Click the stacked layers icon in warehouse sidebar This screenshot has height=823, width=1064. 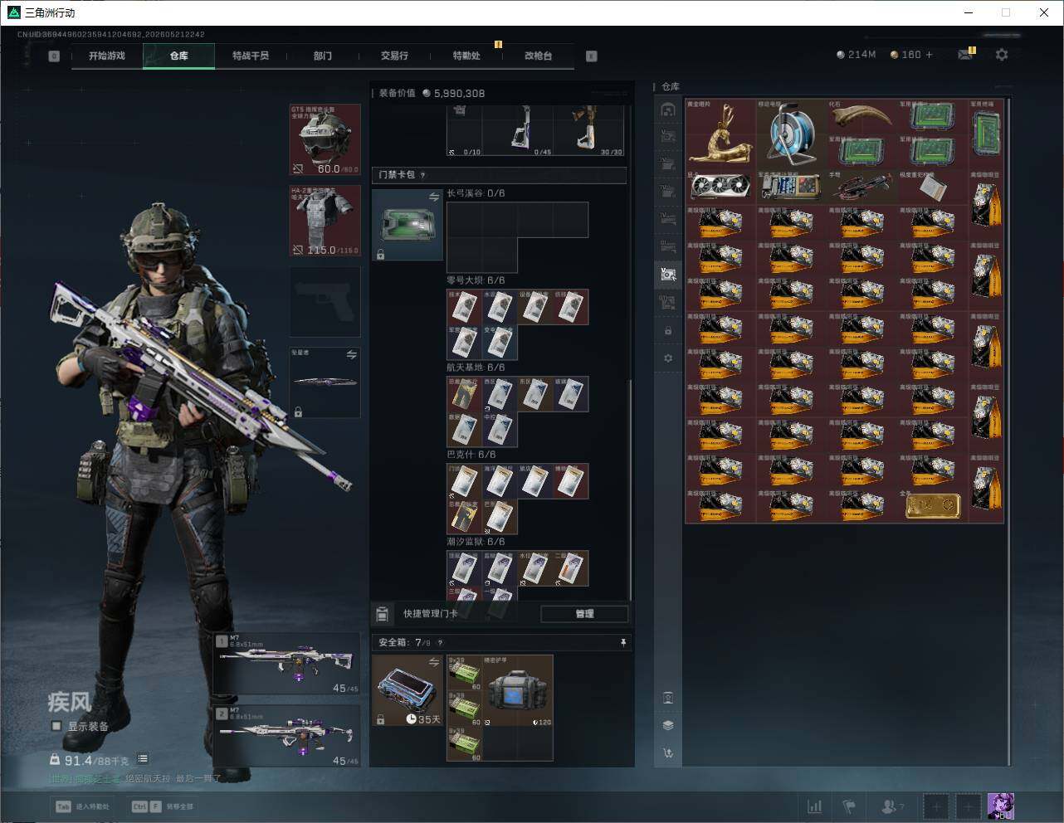coord(668,725)
